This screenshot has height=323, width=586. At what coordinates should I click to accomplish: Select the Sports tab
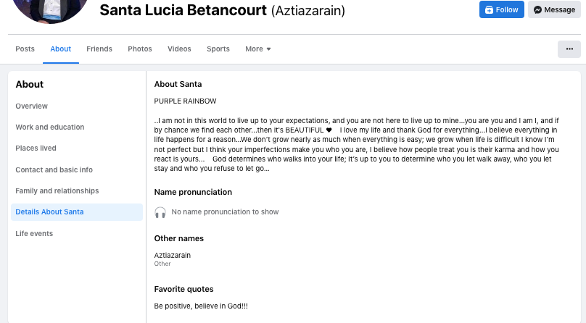(218, 49)
